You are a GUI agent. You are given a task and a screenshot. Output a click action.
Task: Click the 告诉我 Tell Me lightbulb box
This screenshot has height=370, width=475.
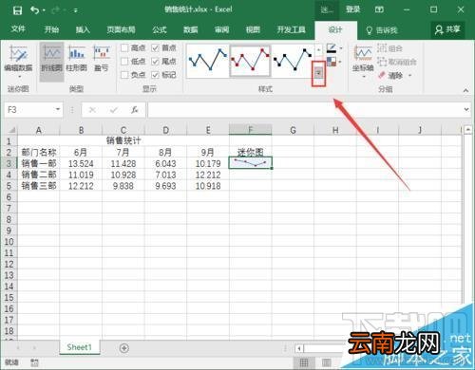[x=382, y=30]
